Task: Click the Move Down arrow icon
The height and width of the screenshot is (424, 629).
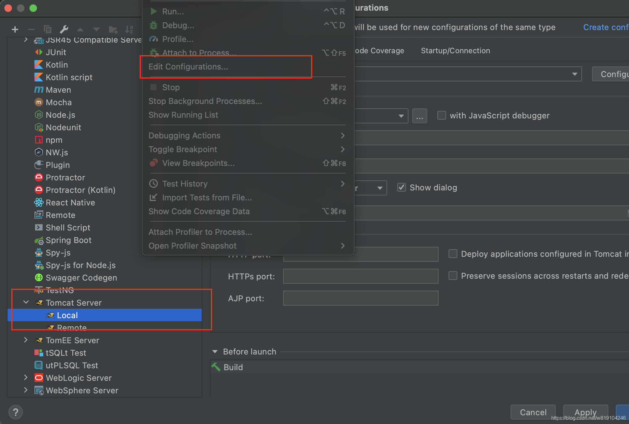Action: coord(96,29)
